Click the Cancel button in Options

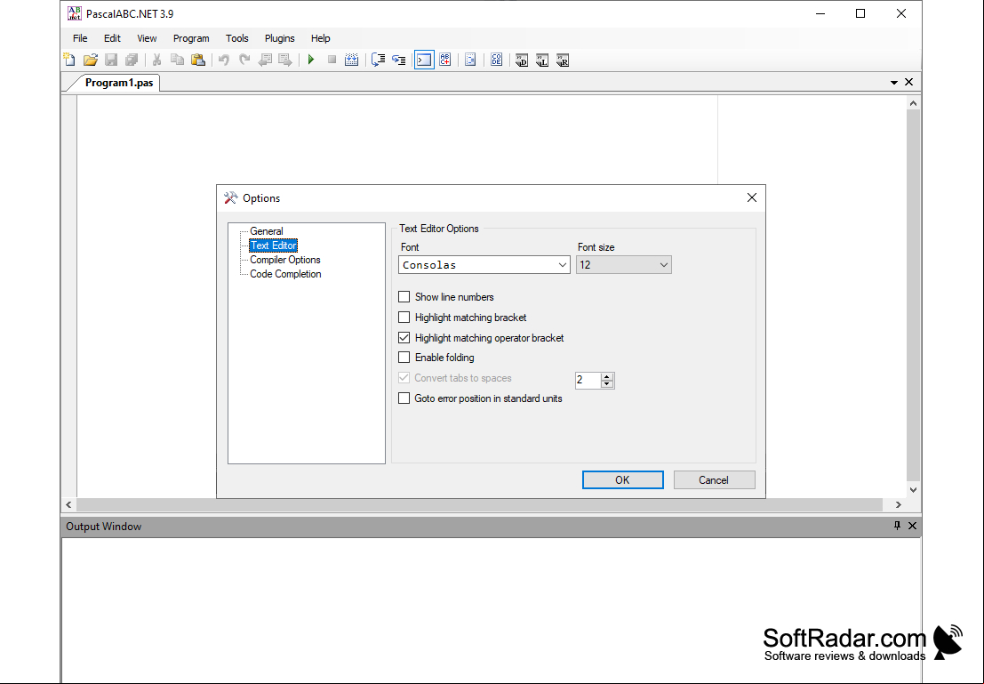click(x=714, y=480)
